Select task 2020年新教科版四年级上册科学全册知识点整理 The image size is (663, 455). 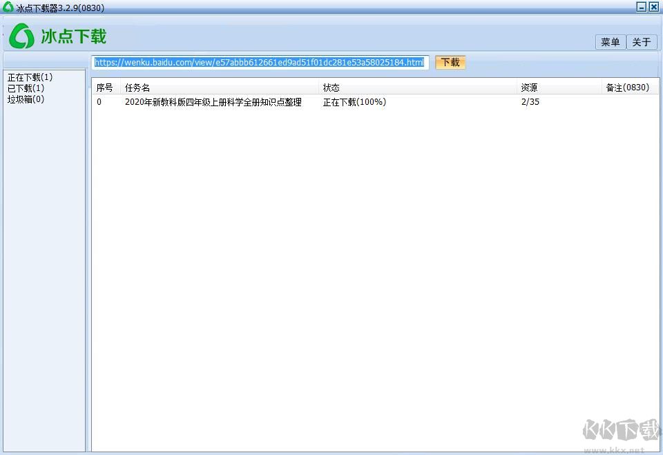(x=213, y=102)
